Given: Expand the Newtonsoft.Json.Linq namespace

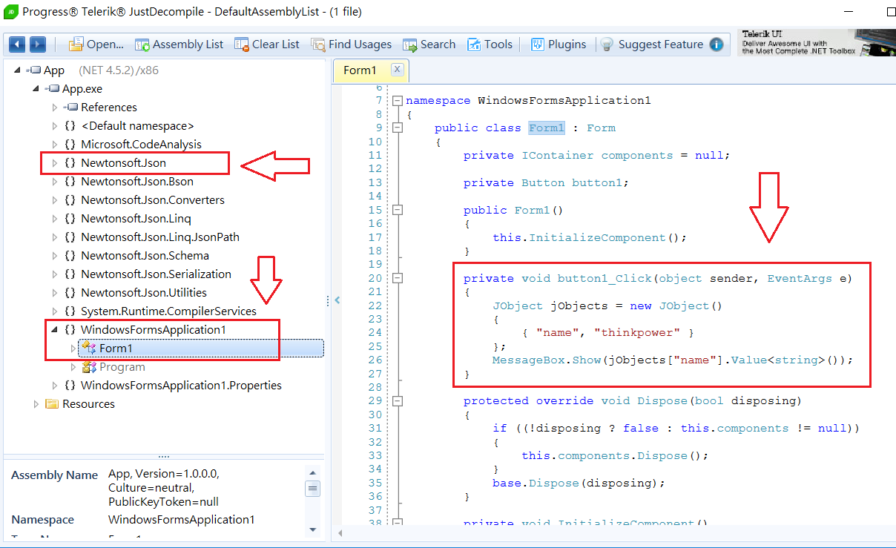Looking at the screenshot, I should click(54, 219).
